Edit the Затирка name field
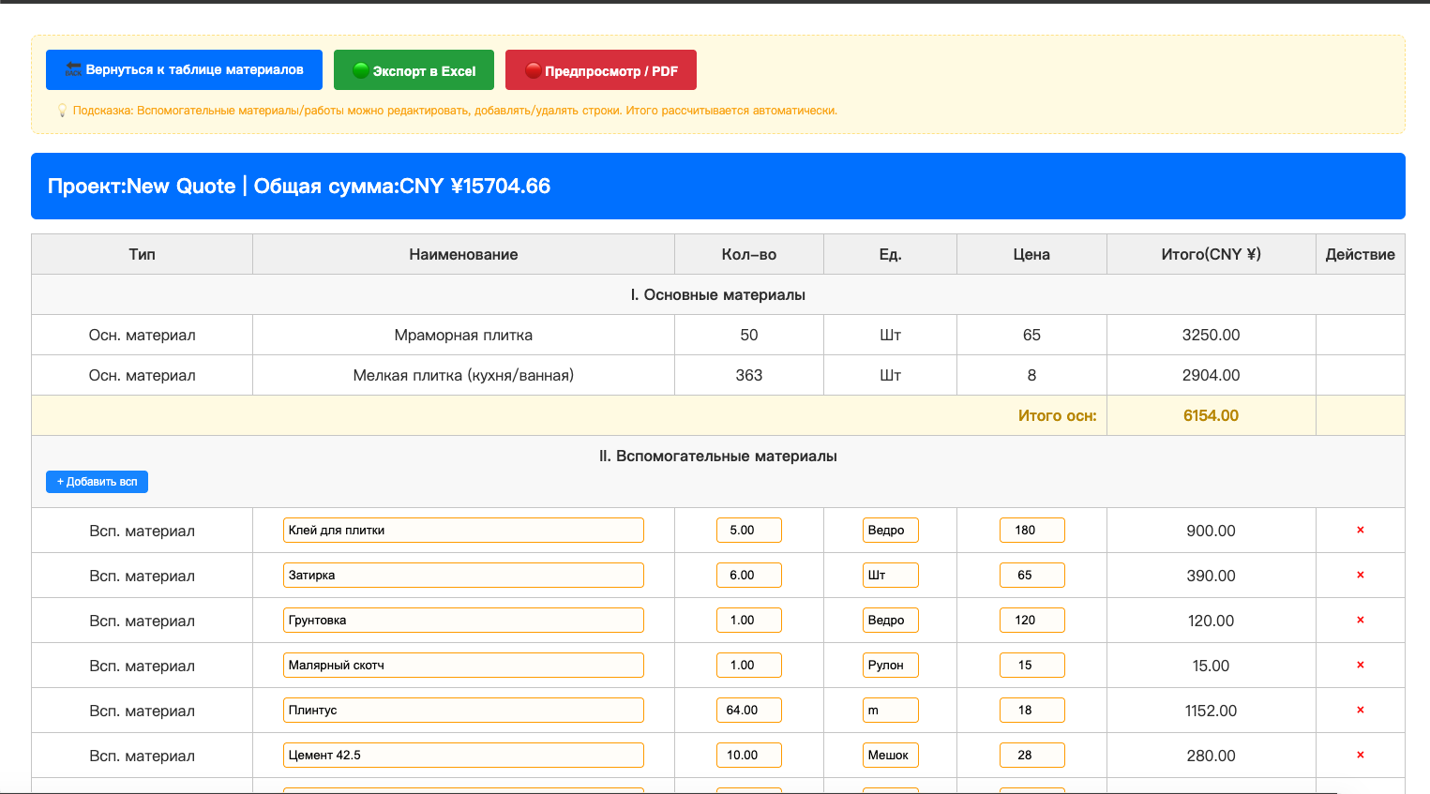 click(463, 576)
